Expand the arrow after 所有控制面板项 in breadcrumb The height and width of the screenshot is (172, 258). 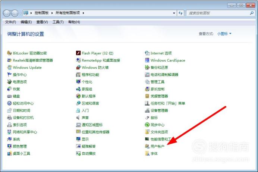click(x=84, y=13)
